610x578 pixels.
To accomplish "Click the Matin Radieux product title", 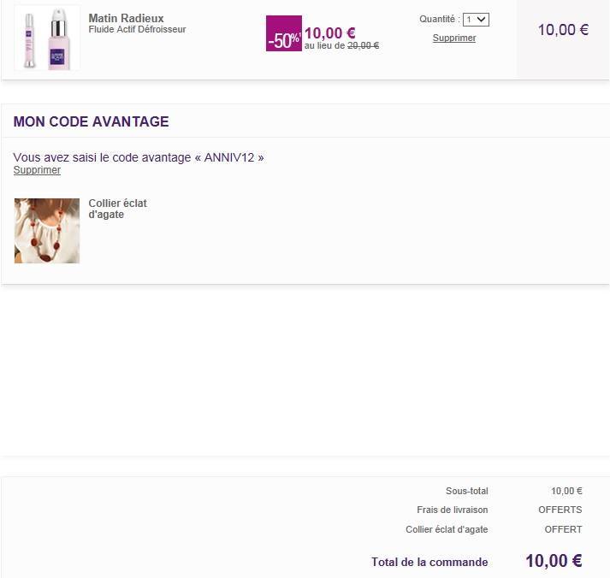I will pos(126,18).
